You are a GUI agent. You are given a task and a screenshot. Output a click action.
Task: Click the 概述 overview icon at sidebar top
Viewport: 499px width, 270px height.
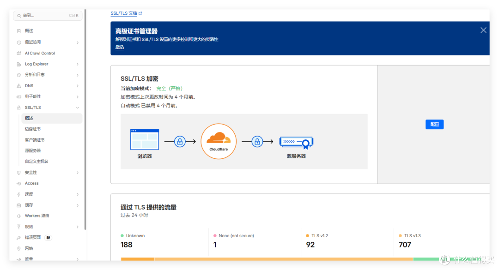(19, 31)
